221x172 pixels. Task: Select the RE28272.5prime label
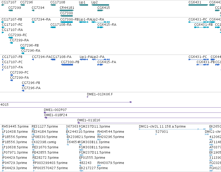pos(45,158)
